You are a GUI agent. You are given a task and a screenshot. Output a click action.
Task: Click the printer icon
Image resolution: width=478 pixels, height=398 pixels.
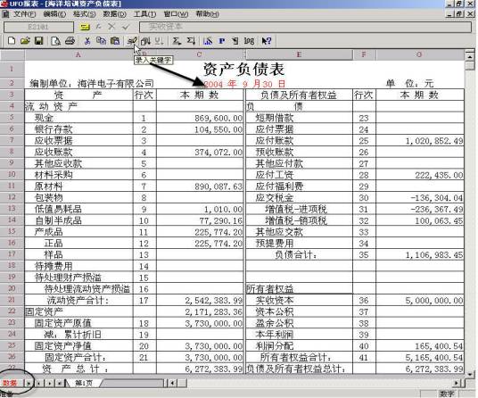(x=70, y=40)
